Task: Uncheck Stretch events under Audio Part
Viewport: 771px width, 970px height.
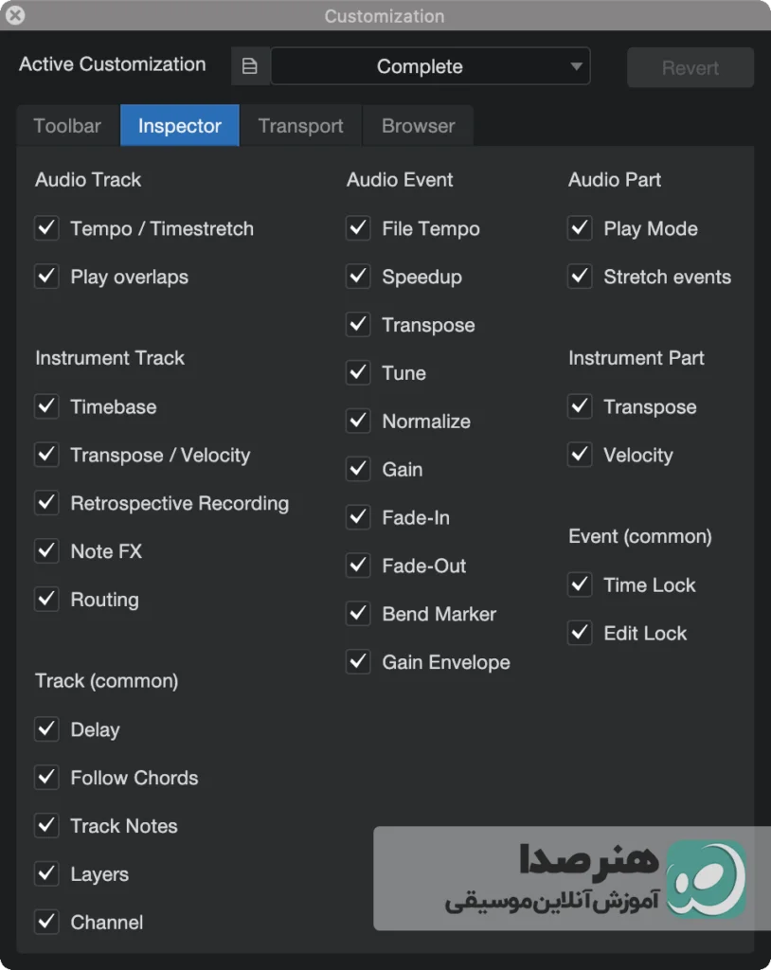Action: pyautogui.click(x=580, y=277)
